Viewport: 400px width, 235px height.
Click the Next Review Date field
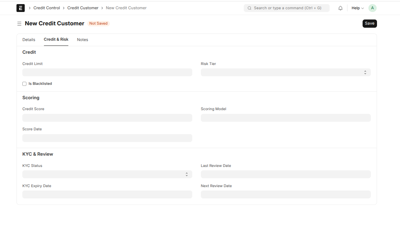pyautogui.click(x=286, y=195)
